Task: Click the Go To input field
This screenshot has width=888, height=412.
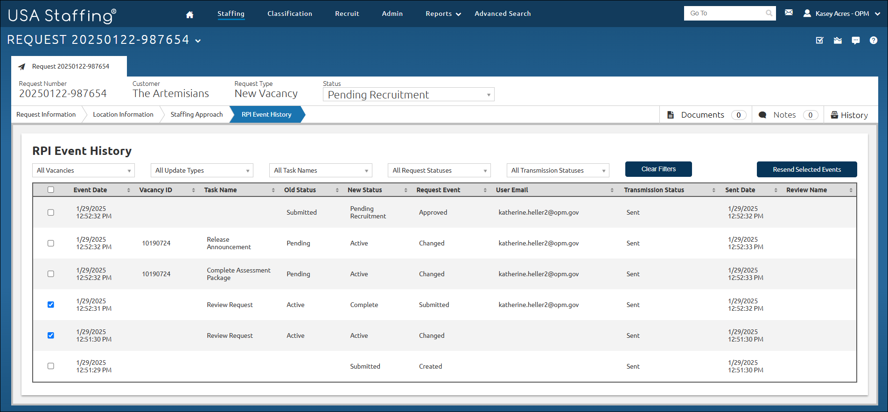Action: 725,13
